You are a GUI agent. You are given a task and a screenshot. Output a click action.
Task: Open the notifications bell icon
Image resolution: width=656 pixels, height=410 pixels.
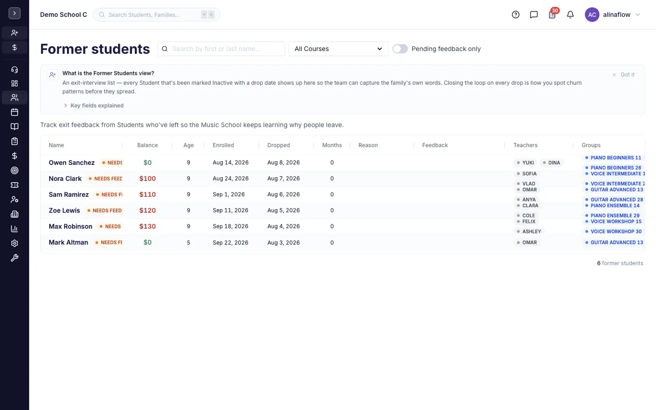(570, 15)
